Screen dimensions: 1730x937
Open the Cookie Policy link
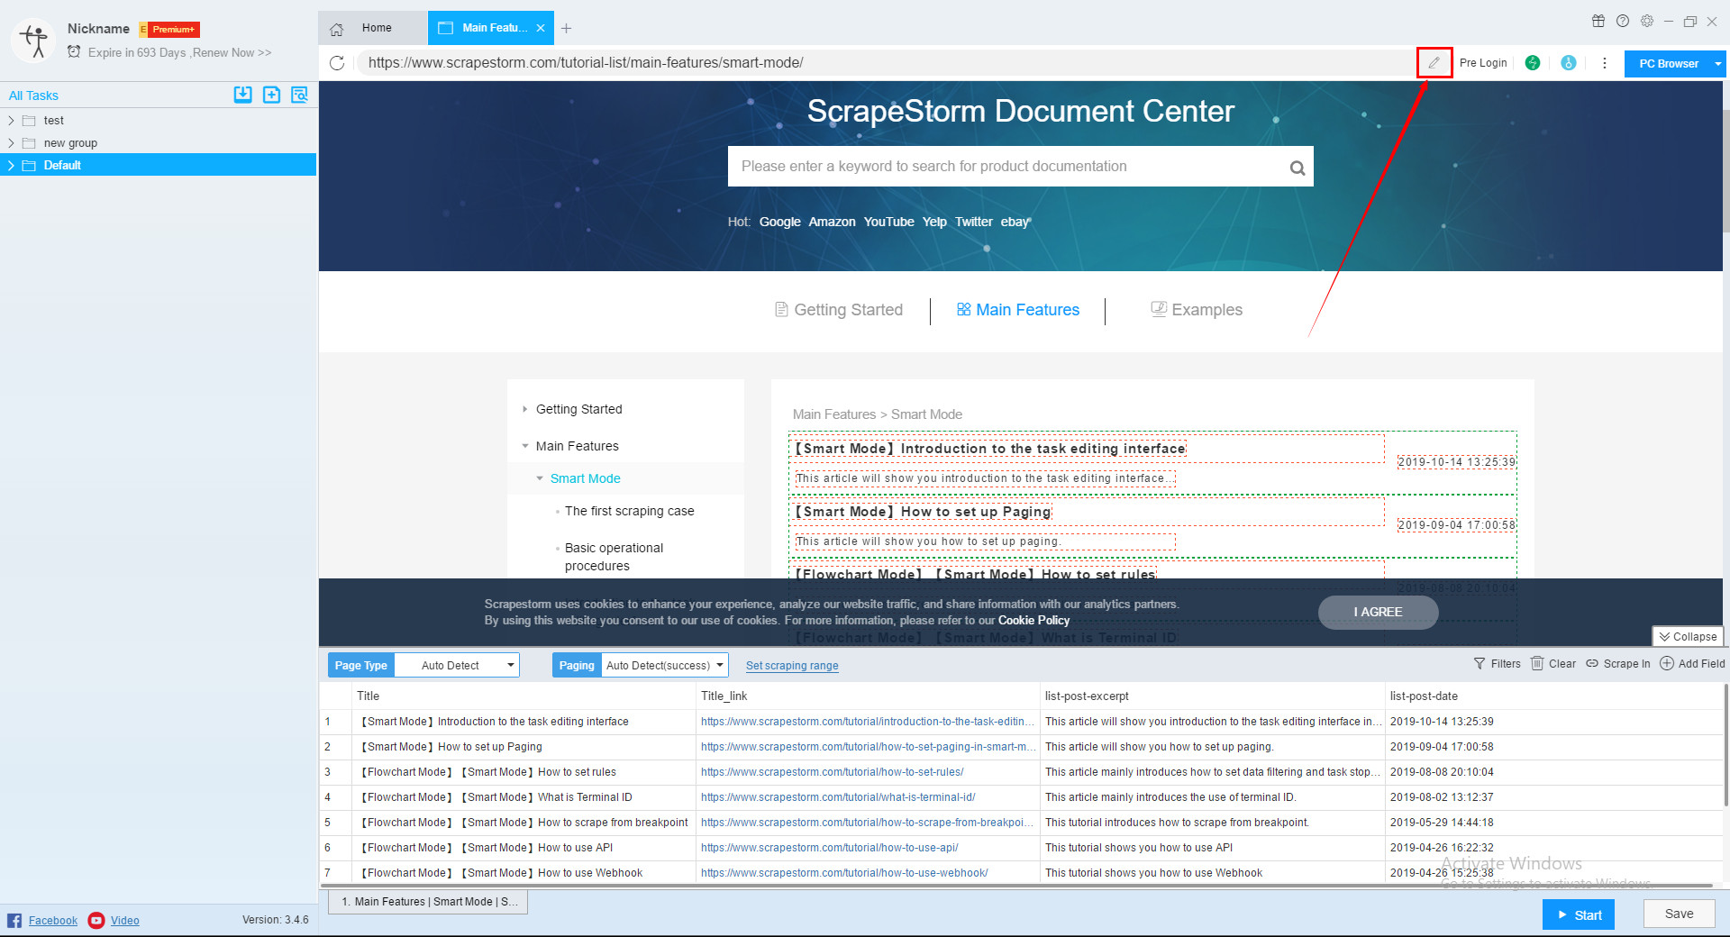(x=1033, y=621)
